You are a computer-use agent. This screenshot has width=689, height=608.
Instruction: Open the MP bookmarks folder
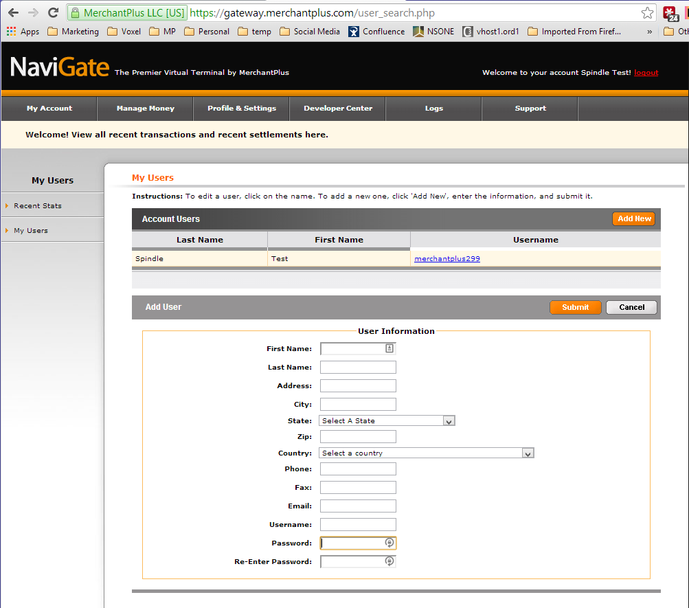point(162,32)
